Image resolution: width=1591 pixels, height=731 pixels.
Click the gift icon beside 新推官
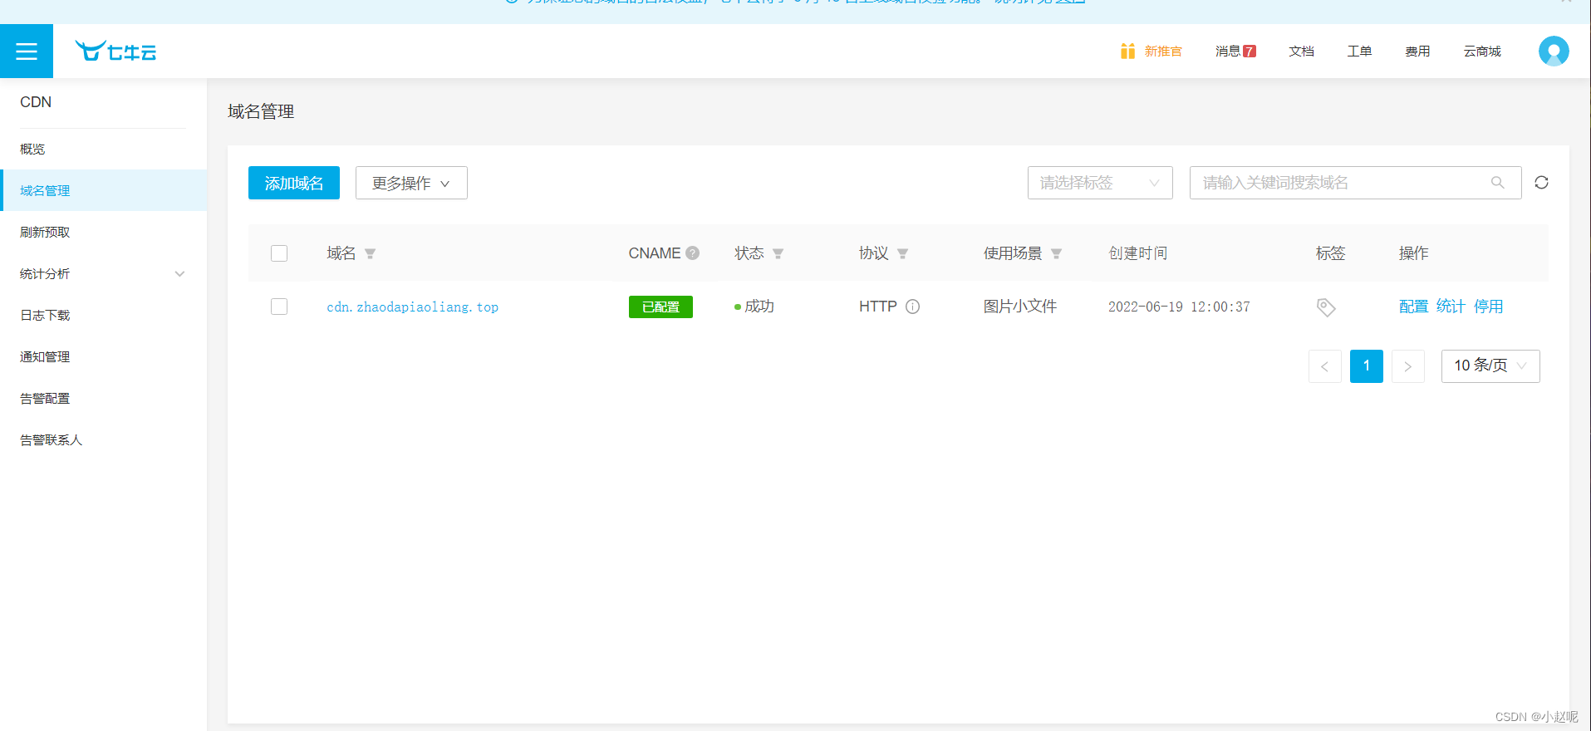point(1127,52)
